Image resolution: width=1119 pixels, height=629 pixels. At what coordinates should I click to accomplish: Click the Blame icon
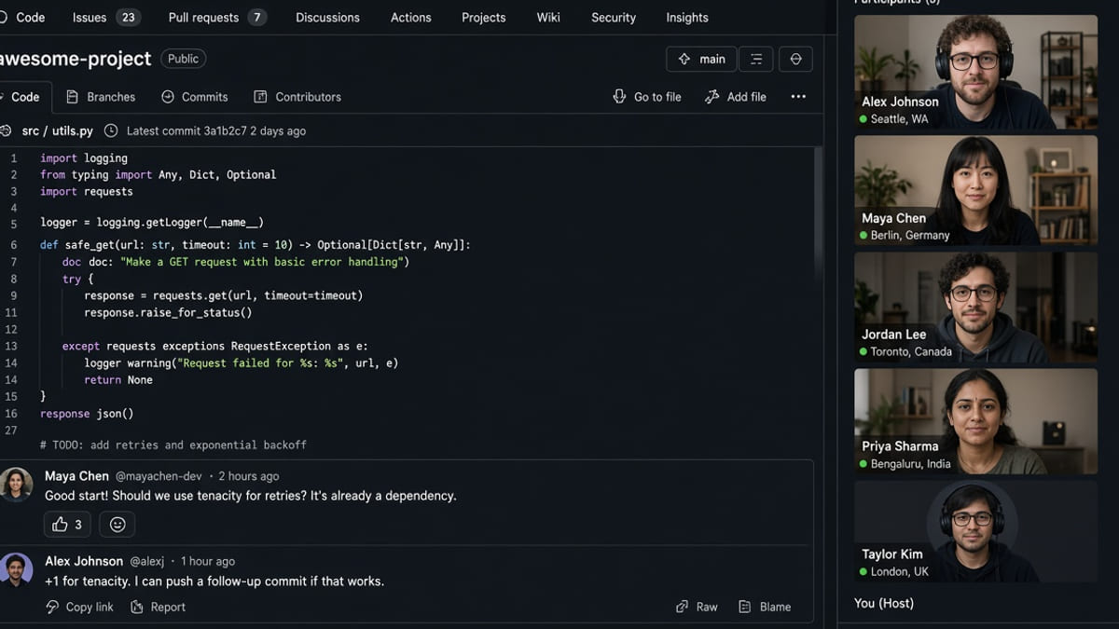(x=745, y=607)
